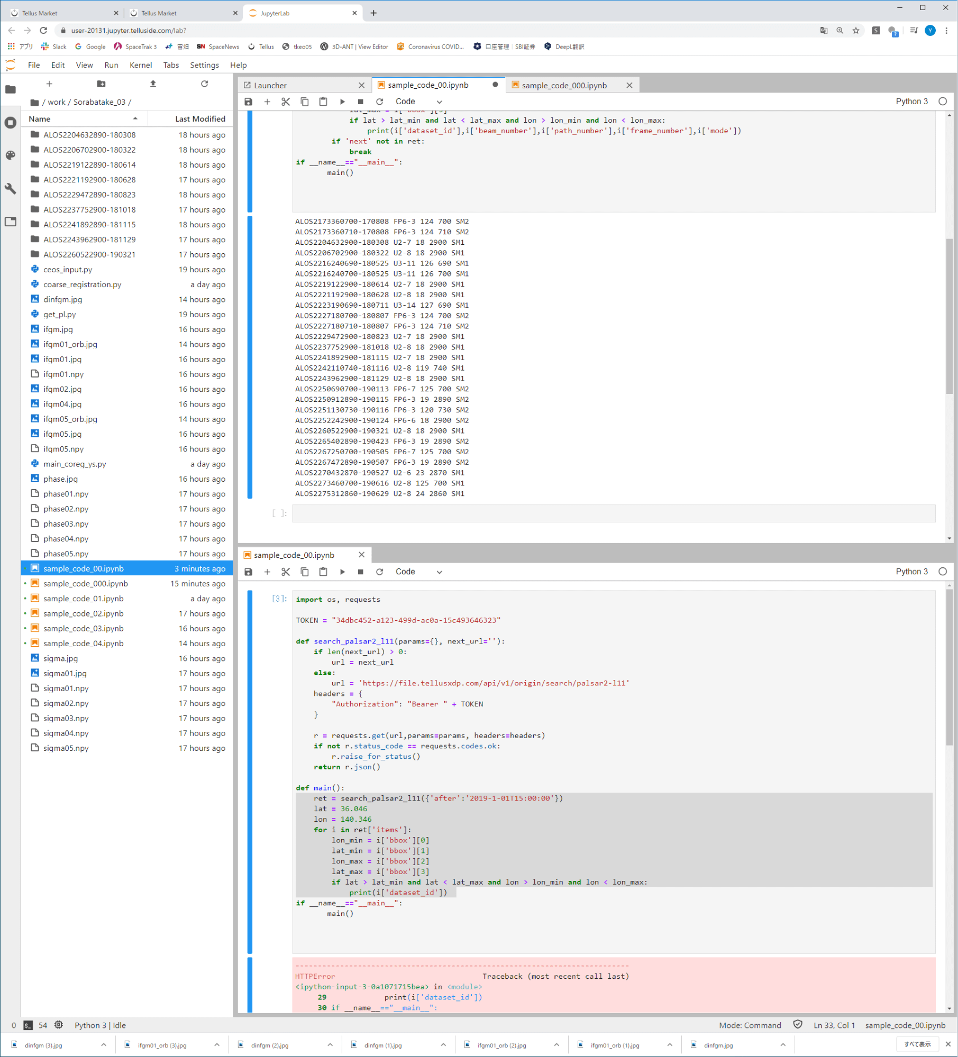Image resolution: width=958 pixels, height=1057 pixels.
Task: Save the bottom notebook with the save icon
Action: [248, 572]
